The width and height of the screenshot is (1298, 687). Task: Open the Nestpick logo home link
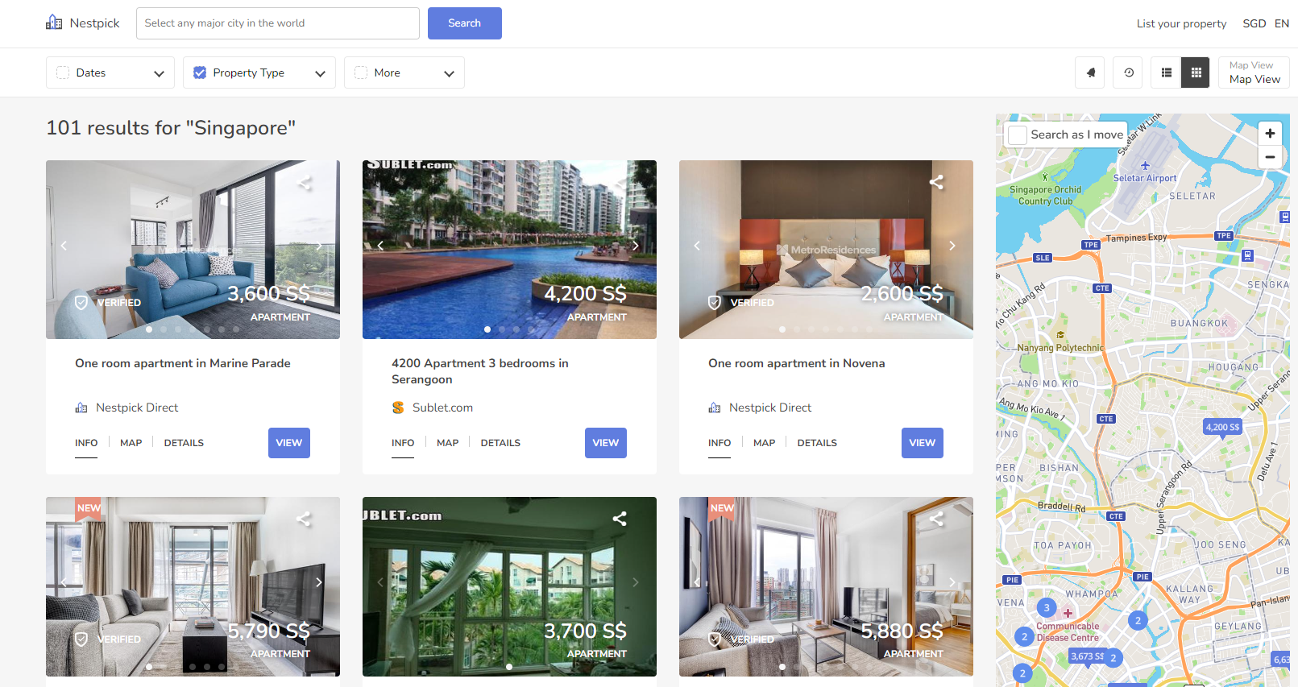point(83,23)
